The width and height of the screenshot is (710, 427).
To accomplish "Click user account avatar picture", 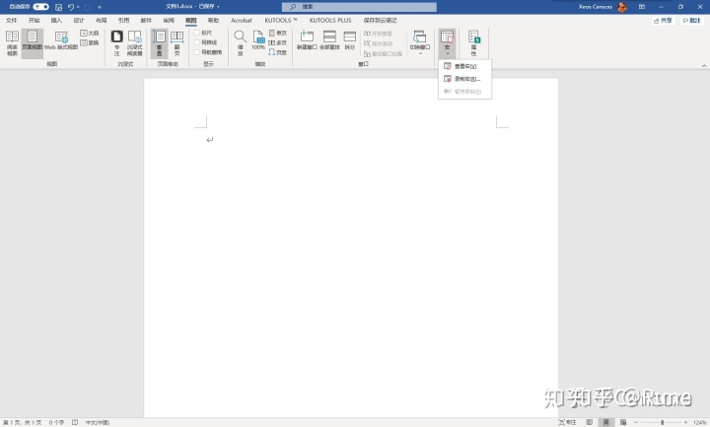I will point(622,7).
